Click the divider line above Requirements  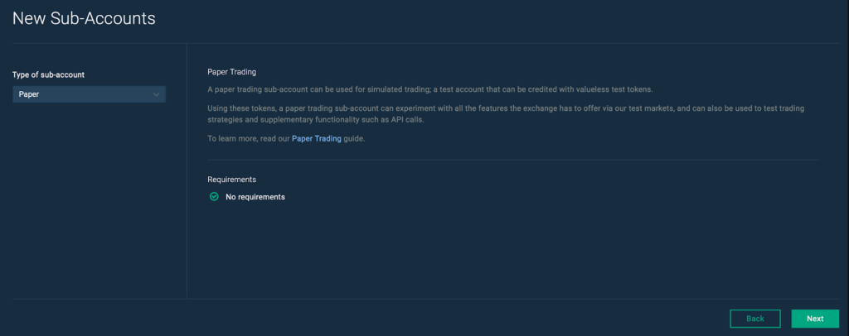pos(512,160)
